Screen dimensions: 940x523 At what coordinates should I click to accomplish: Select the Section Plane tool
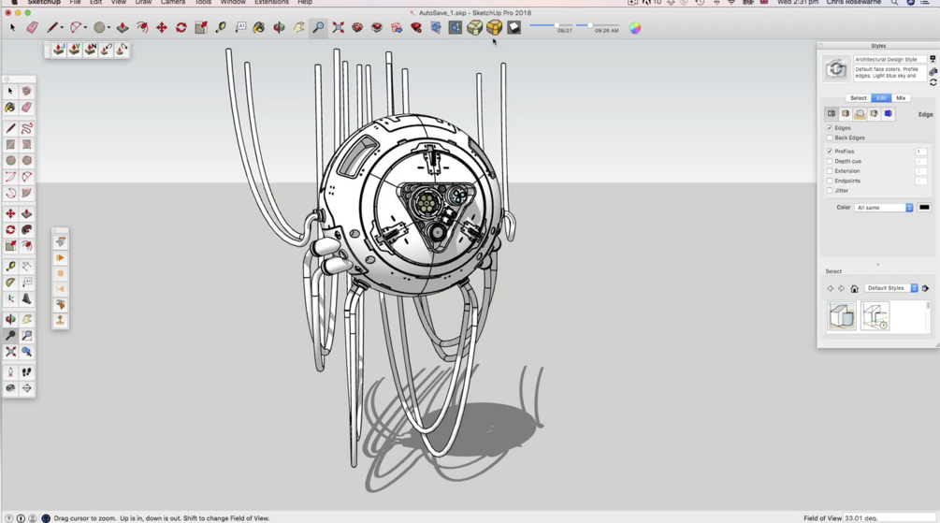[x=26, y=388]
